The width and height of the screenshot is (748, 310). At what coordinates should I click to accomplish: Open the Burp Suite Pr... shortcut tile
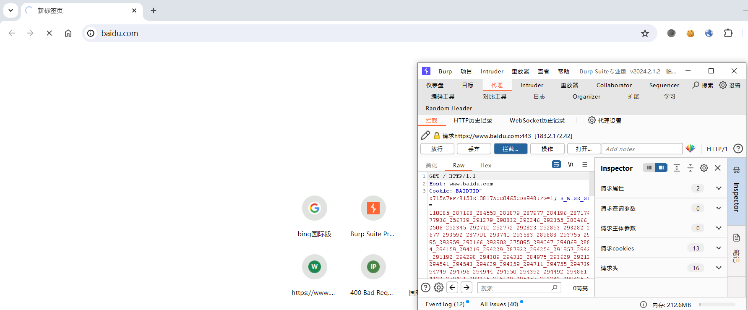373,216
